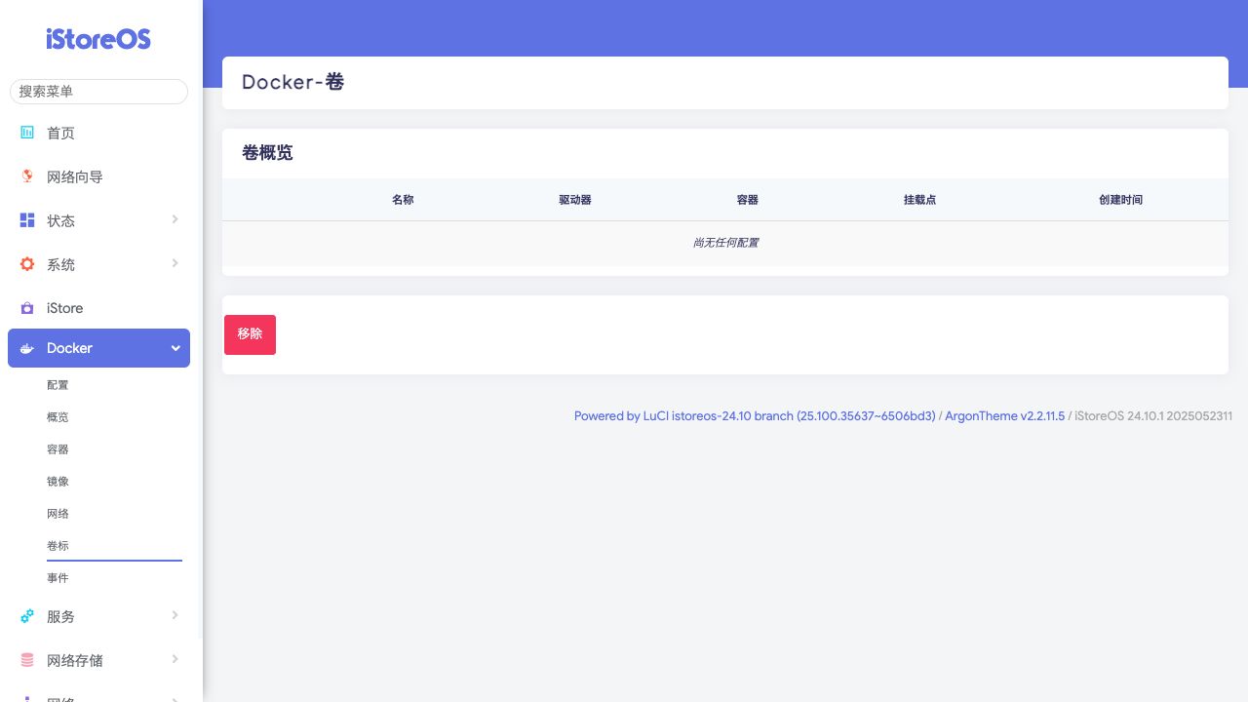Focus the 搜索菜单 search field

tap(98, 91)
